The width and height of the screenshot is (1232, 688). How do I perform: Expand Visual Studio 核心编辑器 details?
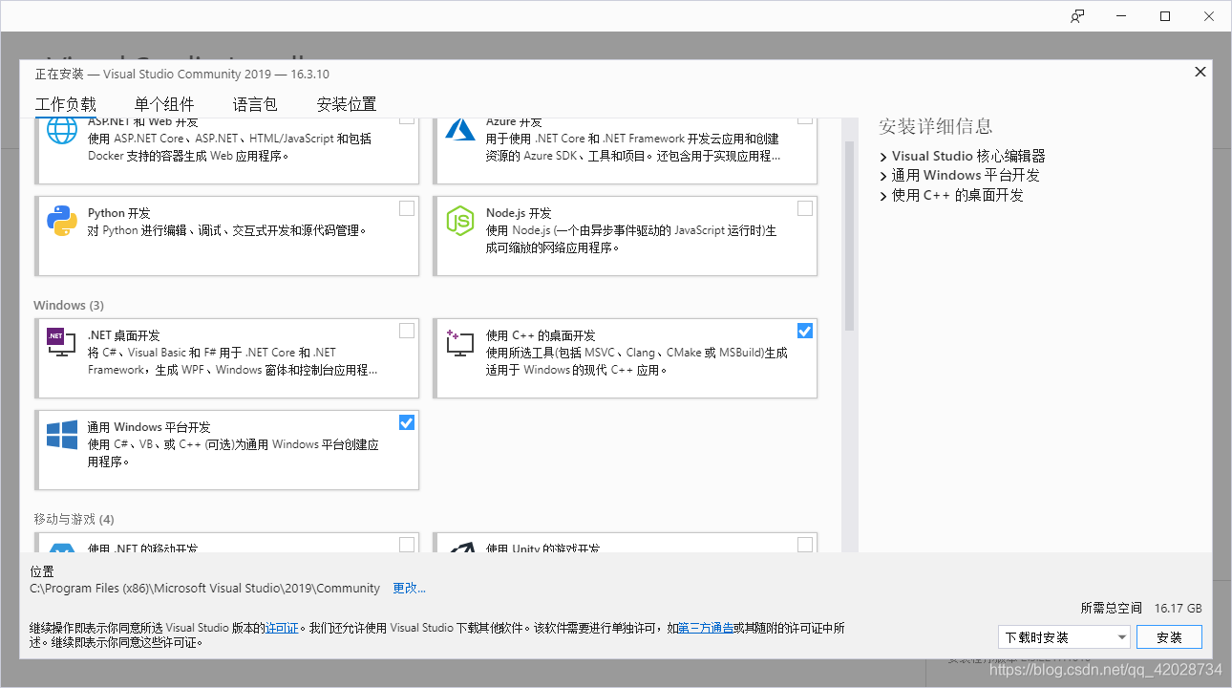(883, 156)
